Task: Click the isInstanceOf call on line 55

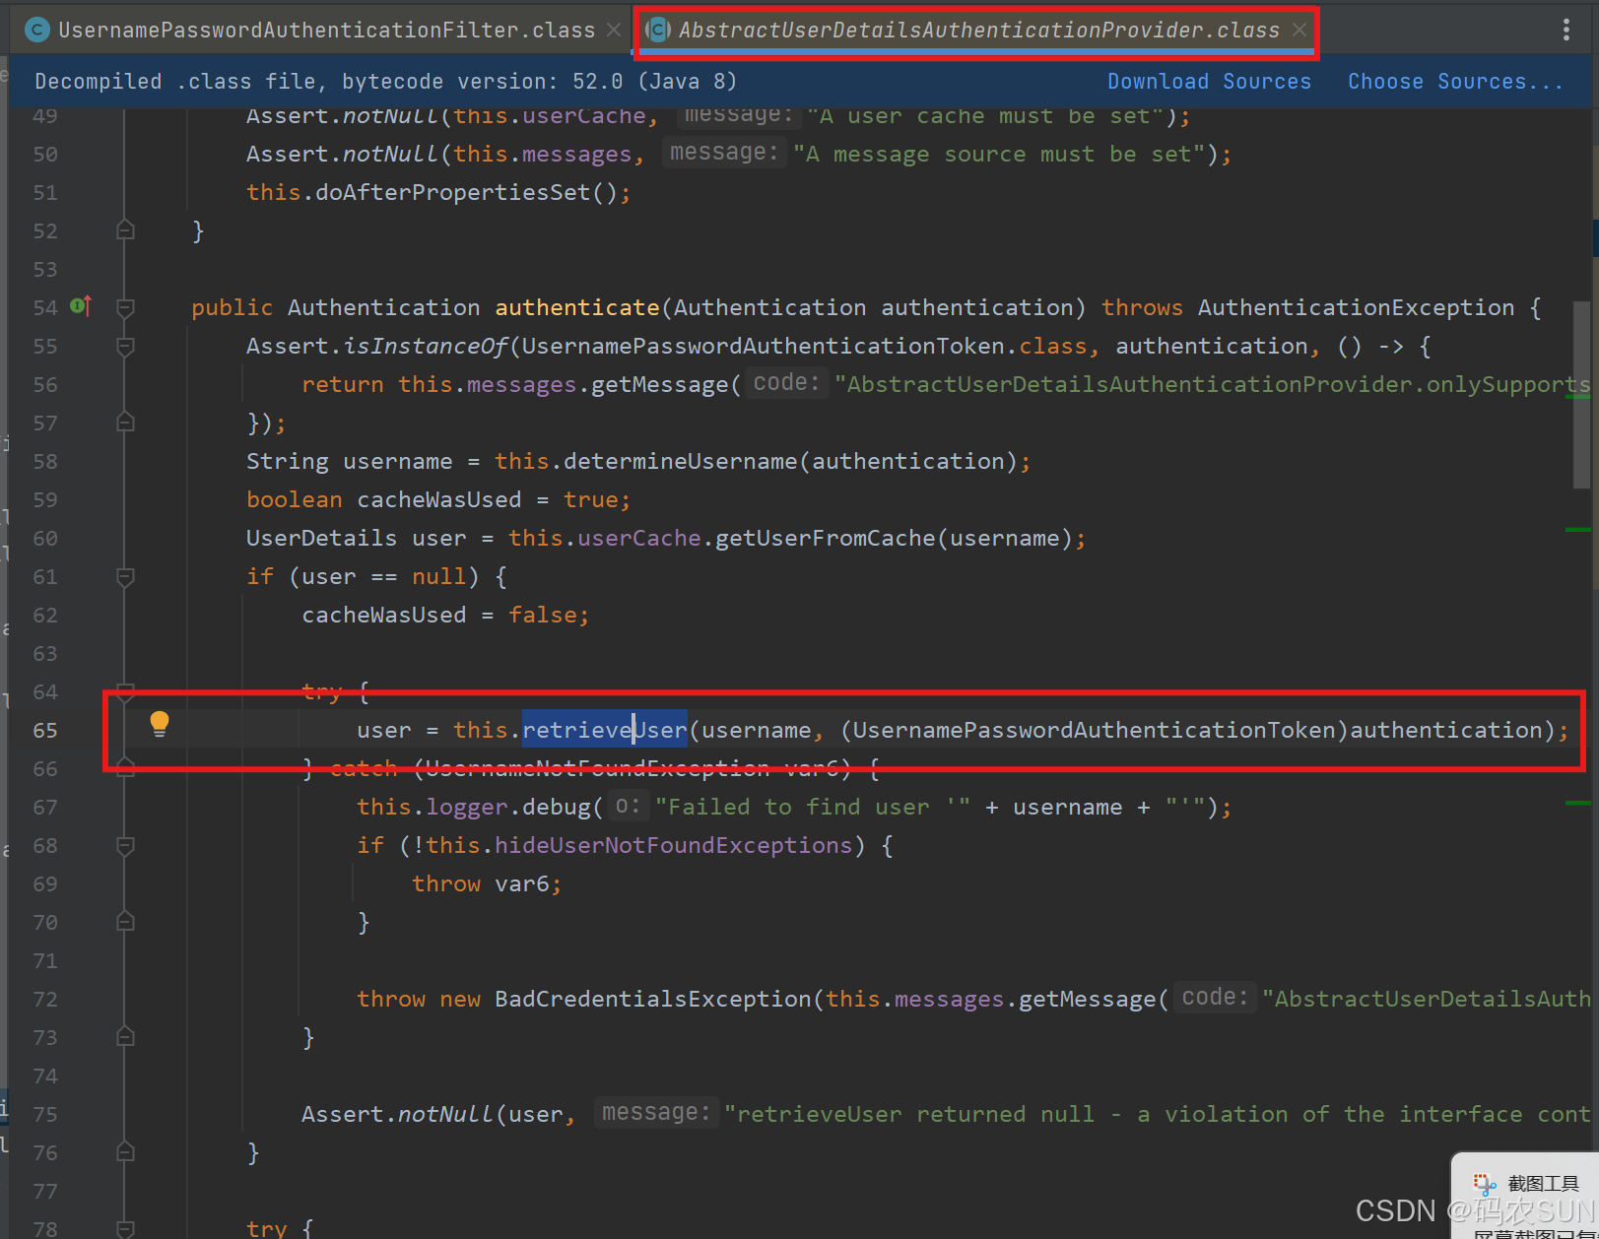Action: pyautogui.click(x=426, y=346)
